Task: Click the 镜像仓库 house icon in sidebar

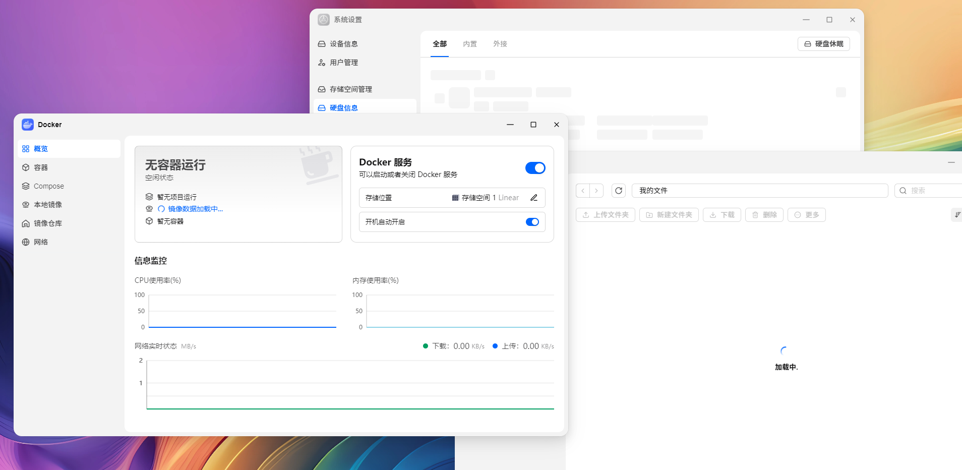Action: (26, 223)
